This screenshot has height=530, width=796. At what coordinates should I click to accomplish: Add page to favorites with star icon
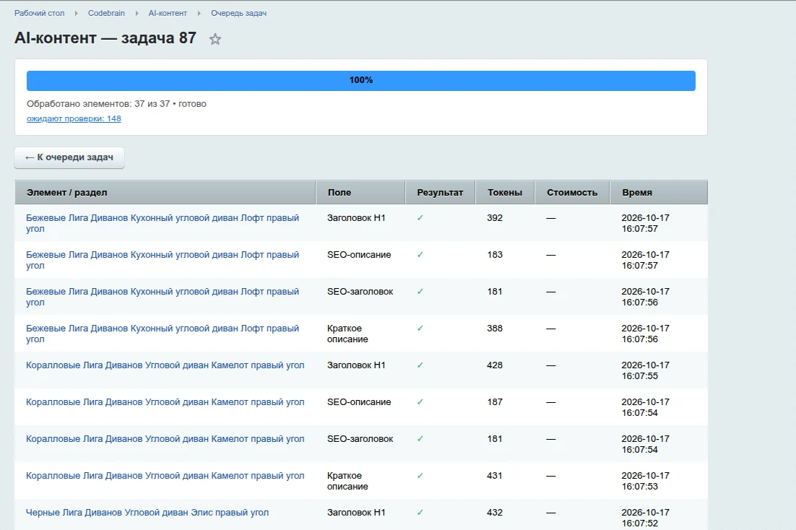click(x=215, y=39)
